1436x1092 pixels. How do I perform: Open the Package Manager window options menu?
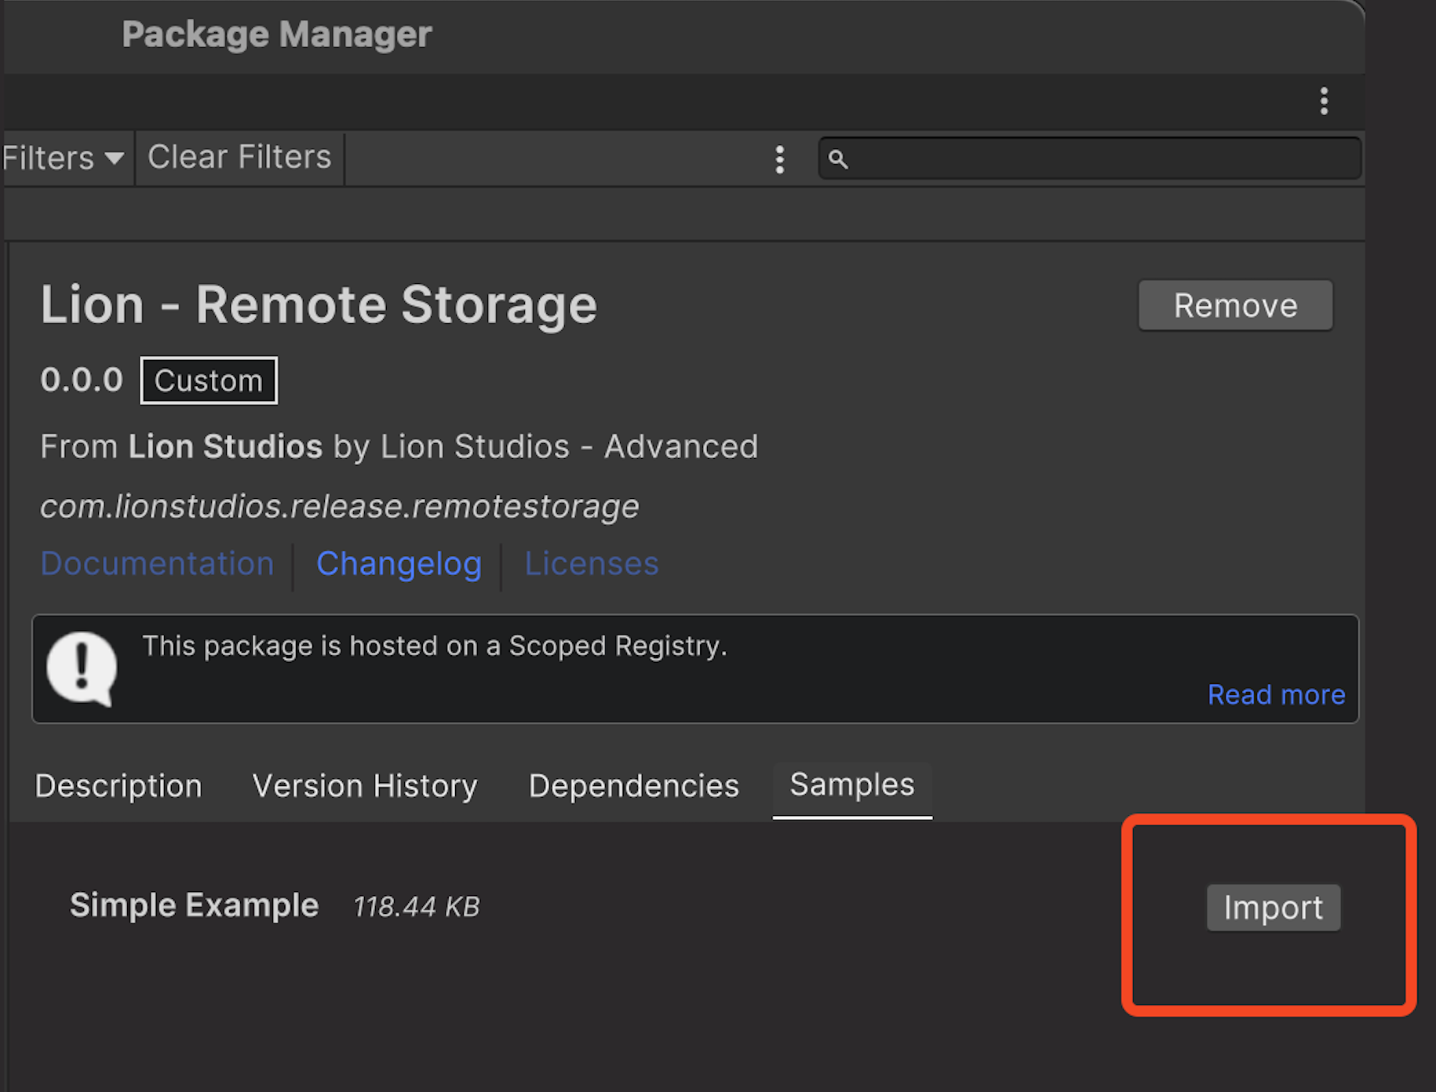click(x=1324, y=101)
